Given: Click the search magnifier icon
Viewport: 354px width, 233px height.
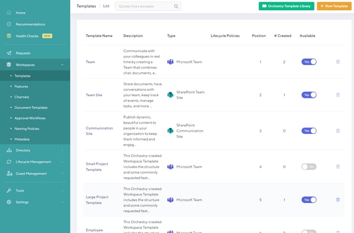Looking at the screenshot, I should pos(176,6).
